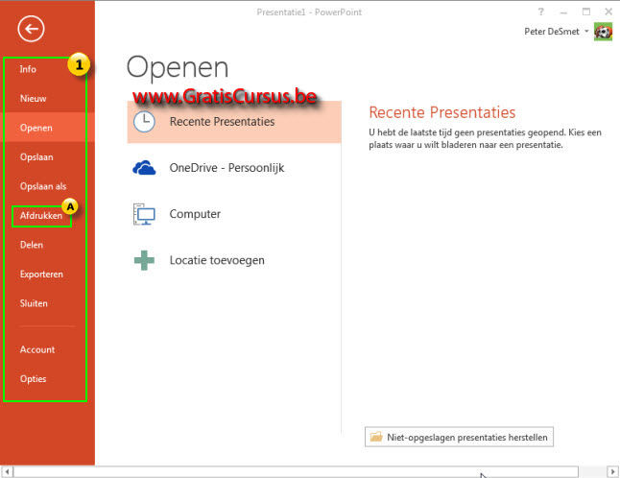Select the OneDrive - Persoonlijk location
This screenshot has height=478, width=620.
[227, 168]
